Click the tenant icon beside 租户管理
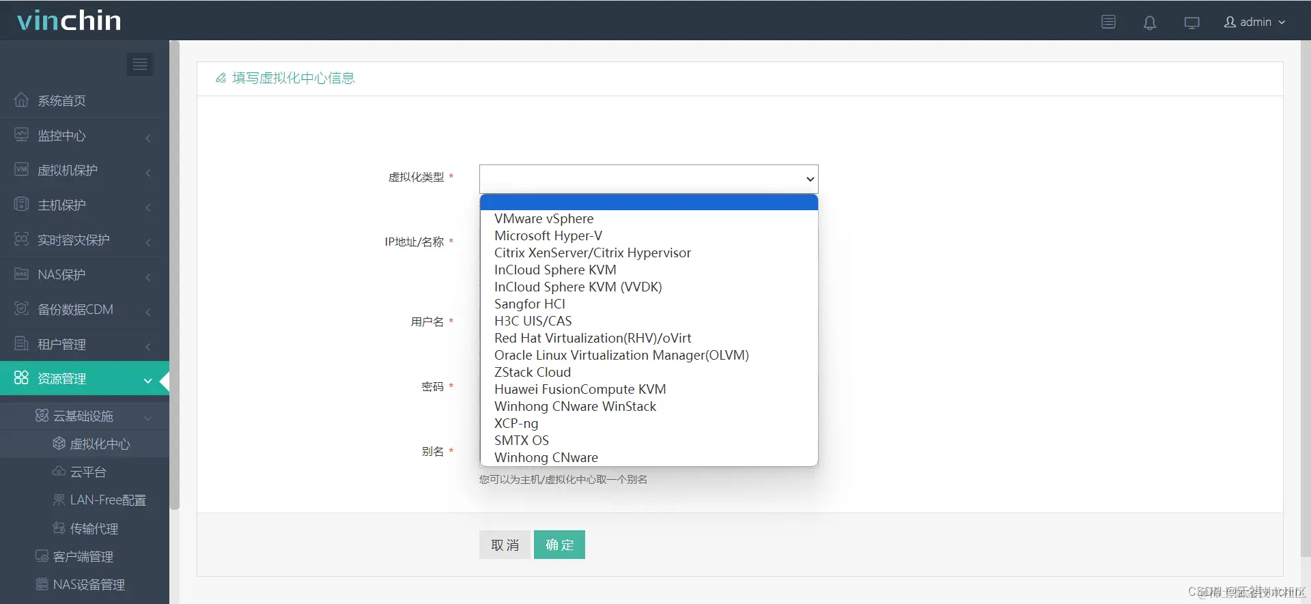Viewport: 1311px width, 604px height. tap(21, 344)
